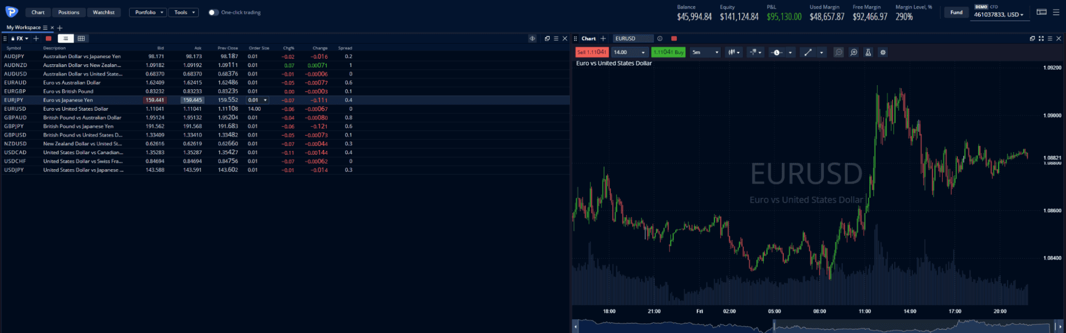
Task: Open the FX watchlist panel menu
Action: tap(556, 38)
